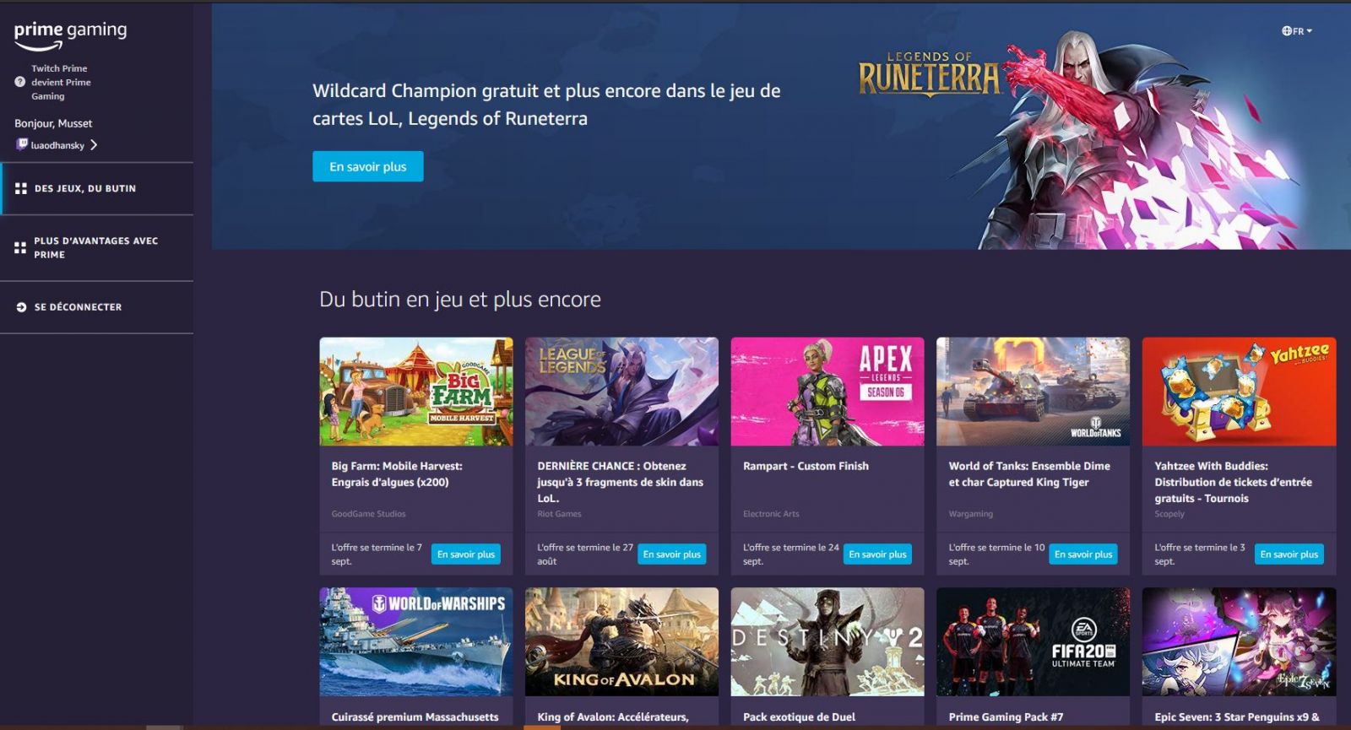Click the help question mark icon
The image size is (1351, 730).
(19, 82)
